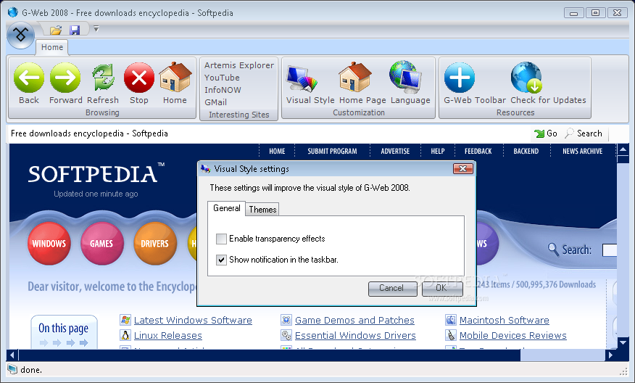Click the Home house icon in Browsing

175,77
